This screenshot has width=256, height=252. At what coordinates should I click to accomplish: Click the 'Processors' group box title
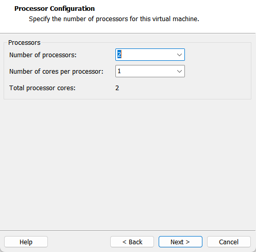click(24, 43)
